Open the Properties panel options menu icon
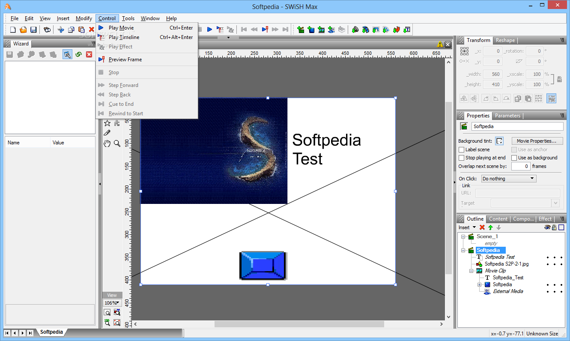Screen dimensions: 570x341 [x=562, y=116]
